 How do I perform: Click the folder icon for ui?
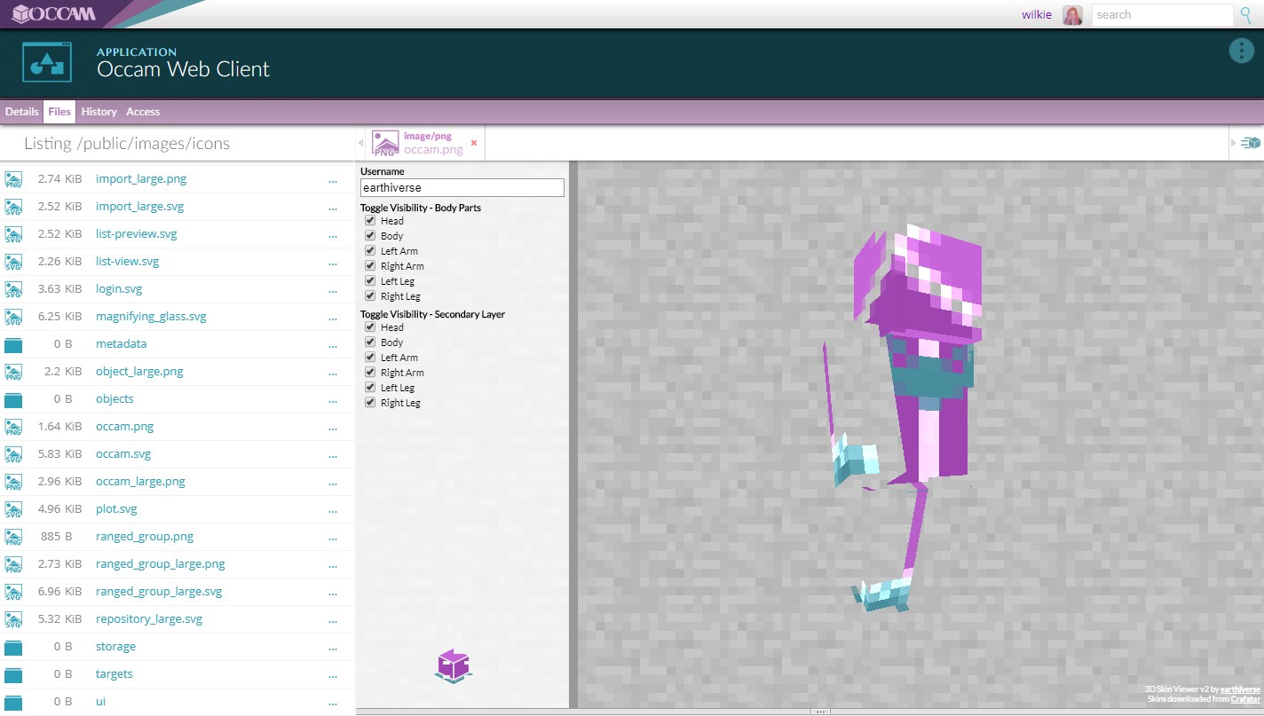(13, 703)
